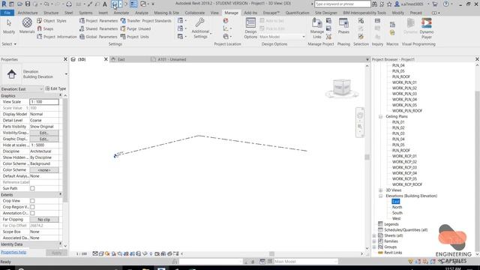480x270 pixels.
Task: Switch to the East view tab
Action: [x=121, y=59]
